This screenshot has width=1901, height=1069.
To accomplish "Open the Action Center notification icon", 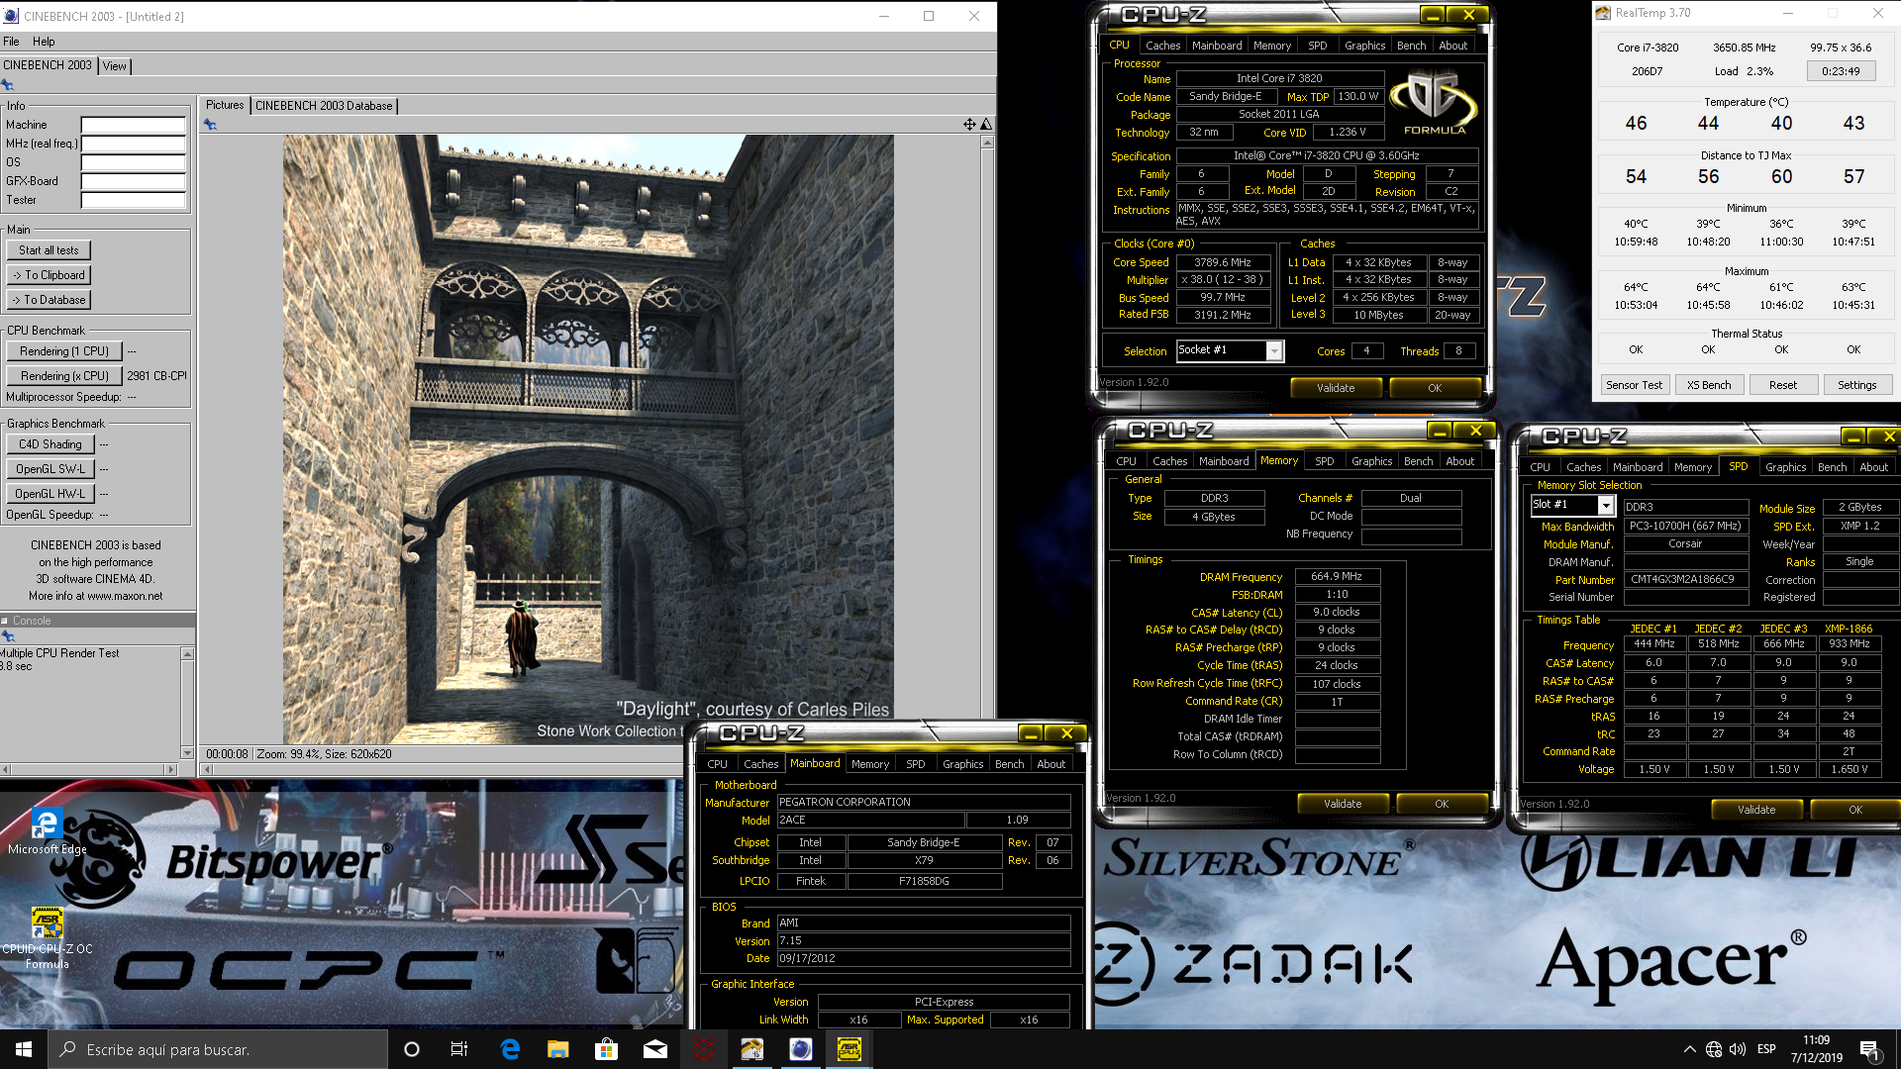I will [1869, 1049].
